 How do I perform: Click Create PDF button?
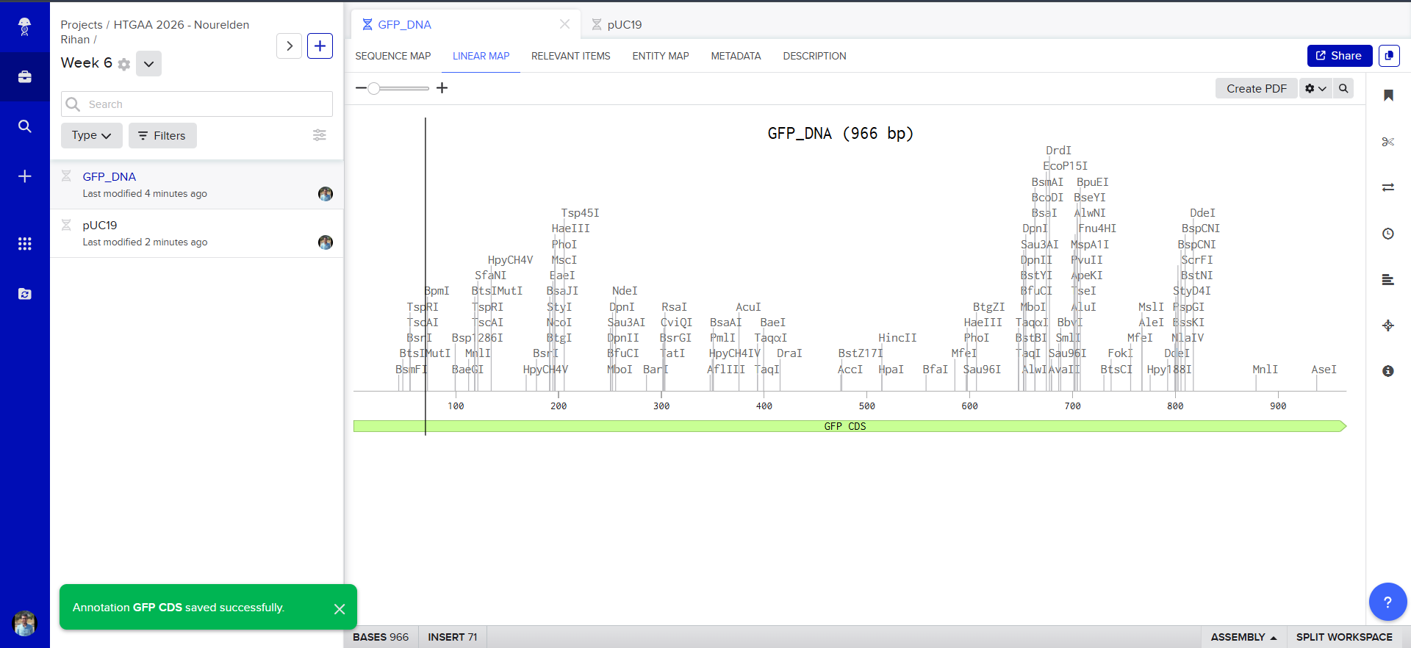1256,88
